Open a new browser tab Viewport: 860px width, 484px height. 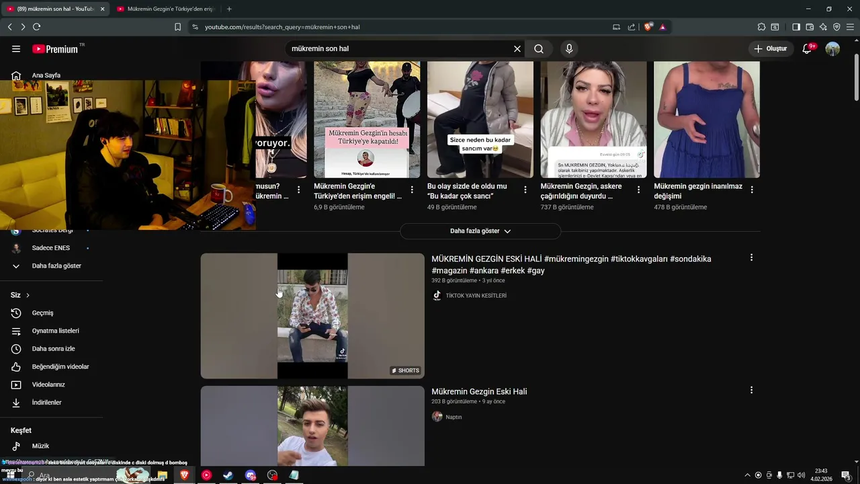click(x=229, y=9)
